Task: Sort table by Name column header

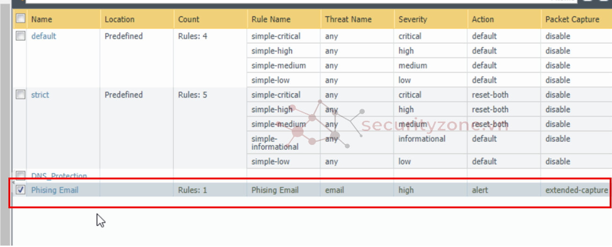Action: pyautogui.click(x=42, y=19)
